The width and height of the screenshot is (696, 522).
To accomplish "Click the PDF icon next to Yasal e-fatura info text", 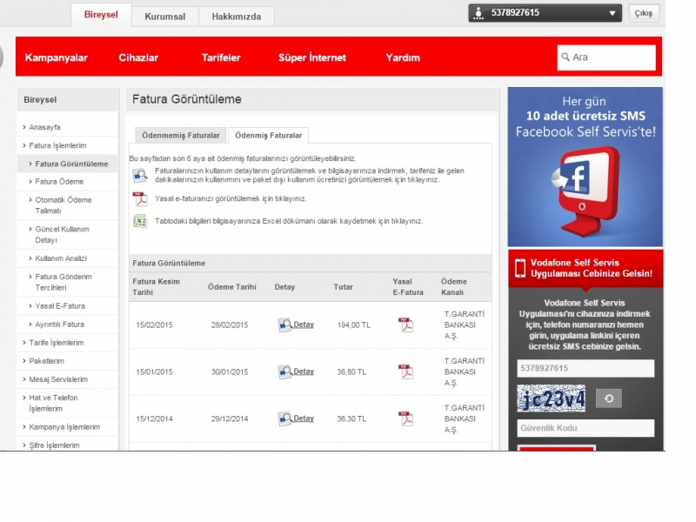I will 140,199.
